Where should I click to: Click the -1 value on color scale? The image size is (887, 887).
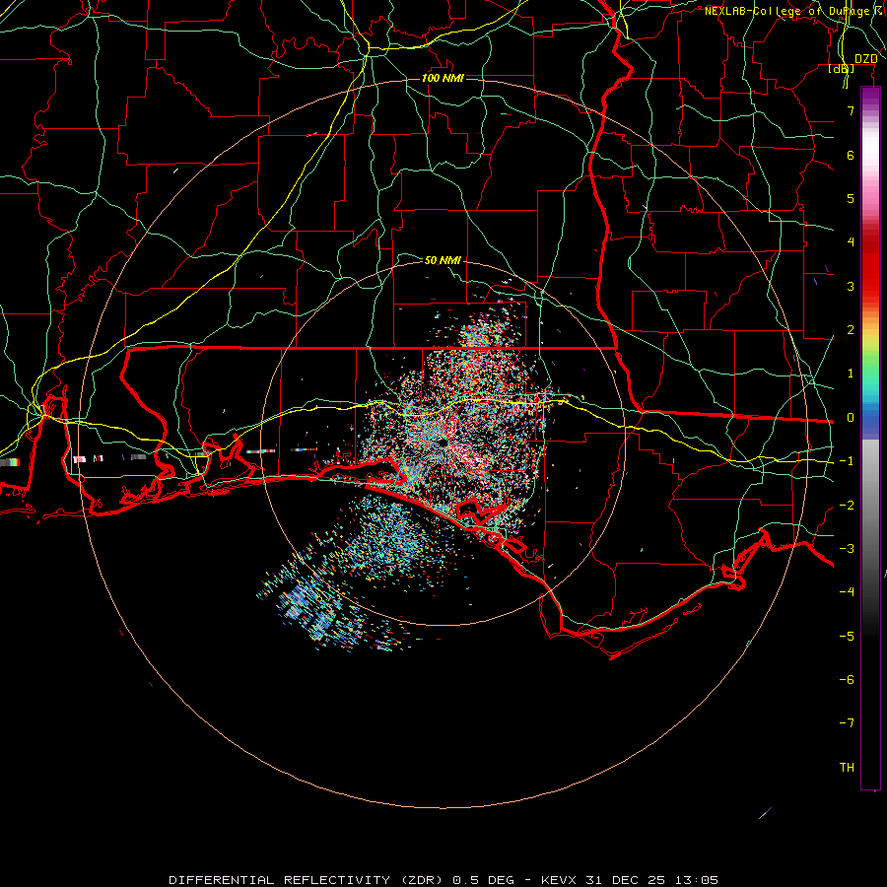pyautogui.click(x=847, y=461)
